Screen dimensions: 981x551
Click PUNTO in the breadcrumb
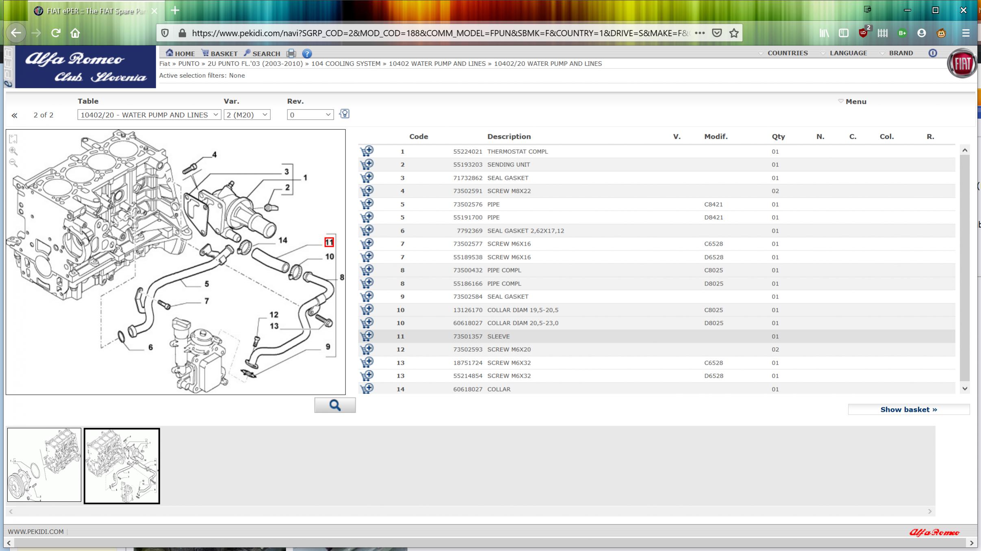pos(189,63)
